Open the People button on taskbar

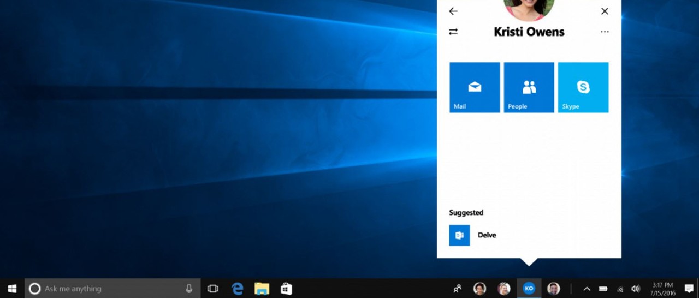(x=458, y=289)
